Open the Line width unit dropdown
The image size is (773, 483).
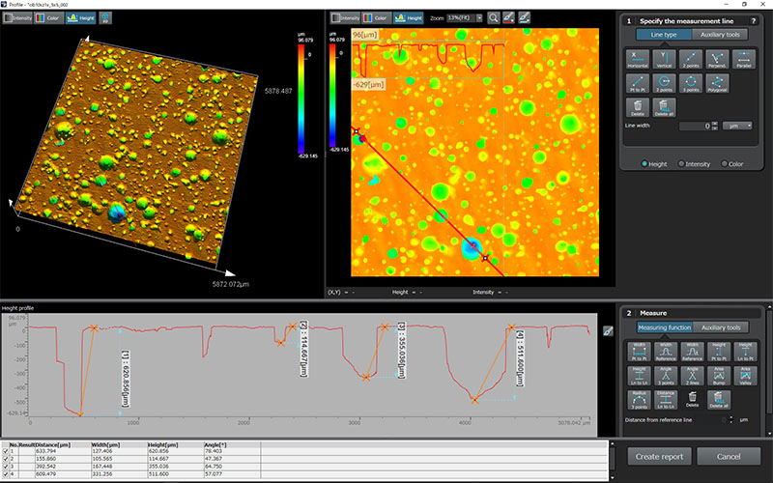(737, 125)
